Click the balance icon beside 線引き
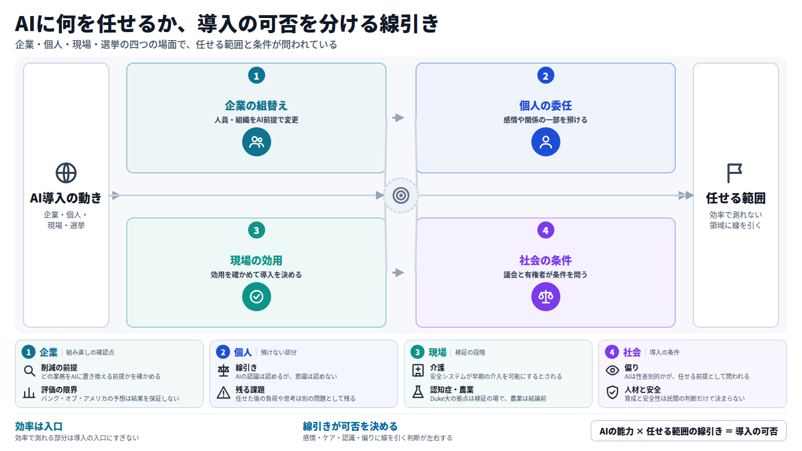 click(224, 371)
